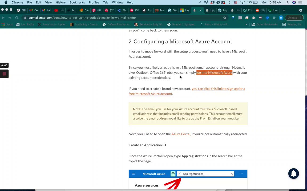307x191 pixels.
Task: Open the tab search dropdown arrow
Action: tap(301, 10)
